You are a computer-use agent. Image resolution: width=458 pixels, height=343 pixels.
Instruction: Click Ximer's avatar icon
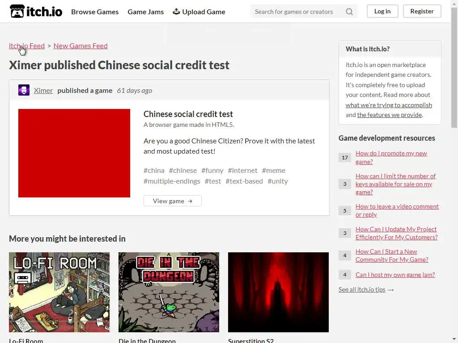[x=24, y=90]
